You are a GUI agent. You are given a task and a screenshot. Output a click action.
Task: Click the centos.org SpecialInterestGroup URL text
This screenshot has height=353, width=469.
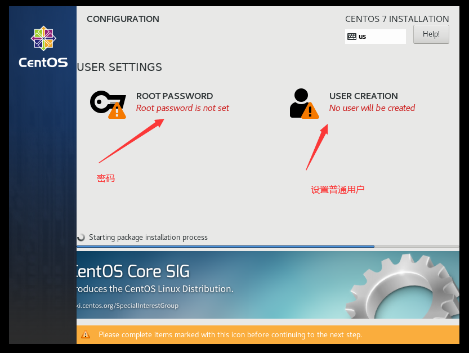pyautogui.click(x=127, y=306)
